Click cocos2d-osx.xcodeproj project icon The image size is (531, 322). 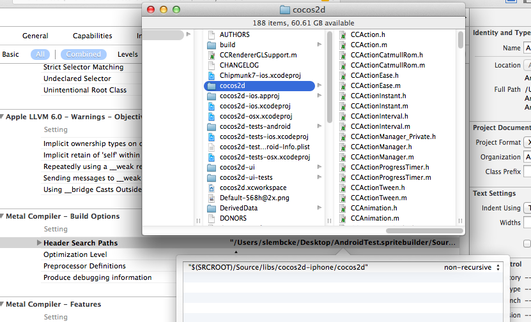click(212, 116)
